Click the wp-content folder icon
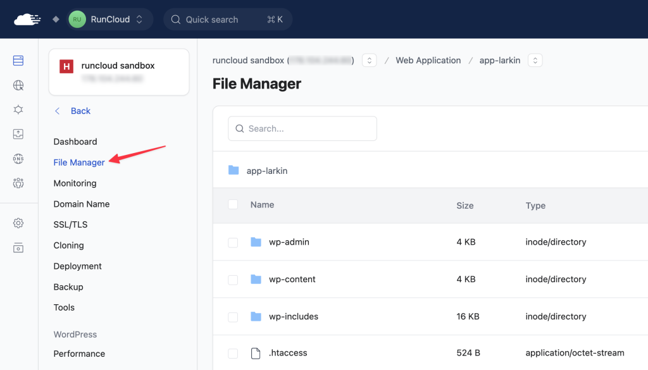The width and height of the screenshot is (648, 370). [x=256, y=279]
